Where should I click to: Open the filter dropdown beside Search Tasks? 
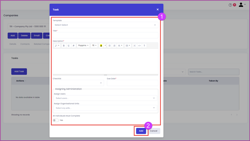(x=175, y=72)
